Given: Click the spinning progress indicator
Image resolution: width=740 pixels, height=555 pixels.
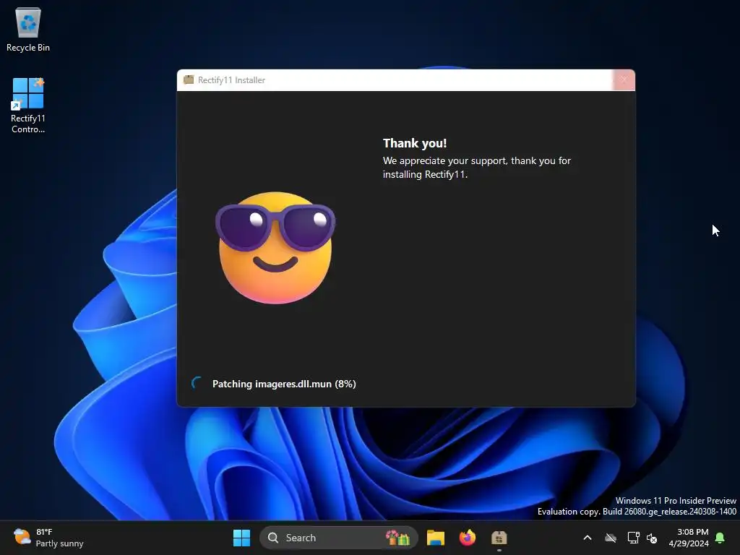Looking at the screenshot, I should click(197, 383).
